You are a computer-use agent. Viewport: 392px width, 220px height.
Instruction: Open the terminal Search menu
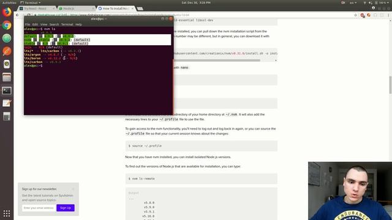(54, 24)
